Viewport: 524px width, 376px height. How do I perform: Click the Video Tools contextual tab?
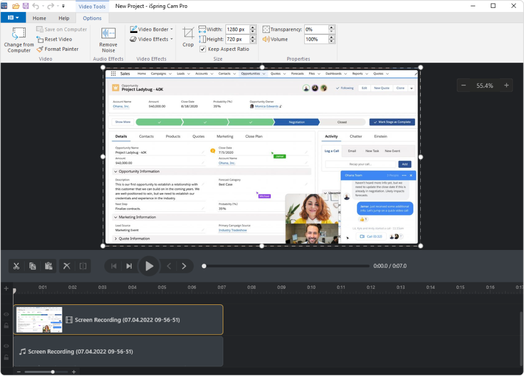pyautogui.click(x=92, y=6)
